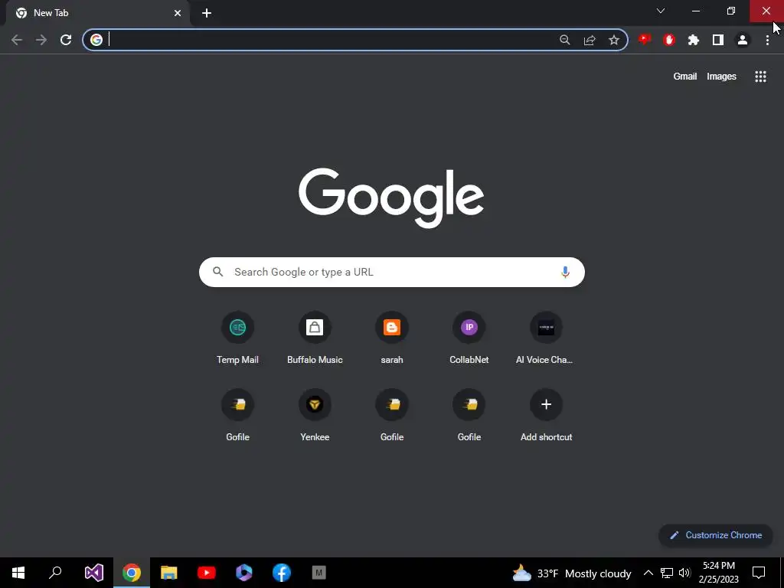Screen dimensions: 784x588
Task: Open Windows taskbar search
Action: (55, 573)
